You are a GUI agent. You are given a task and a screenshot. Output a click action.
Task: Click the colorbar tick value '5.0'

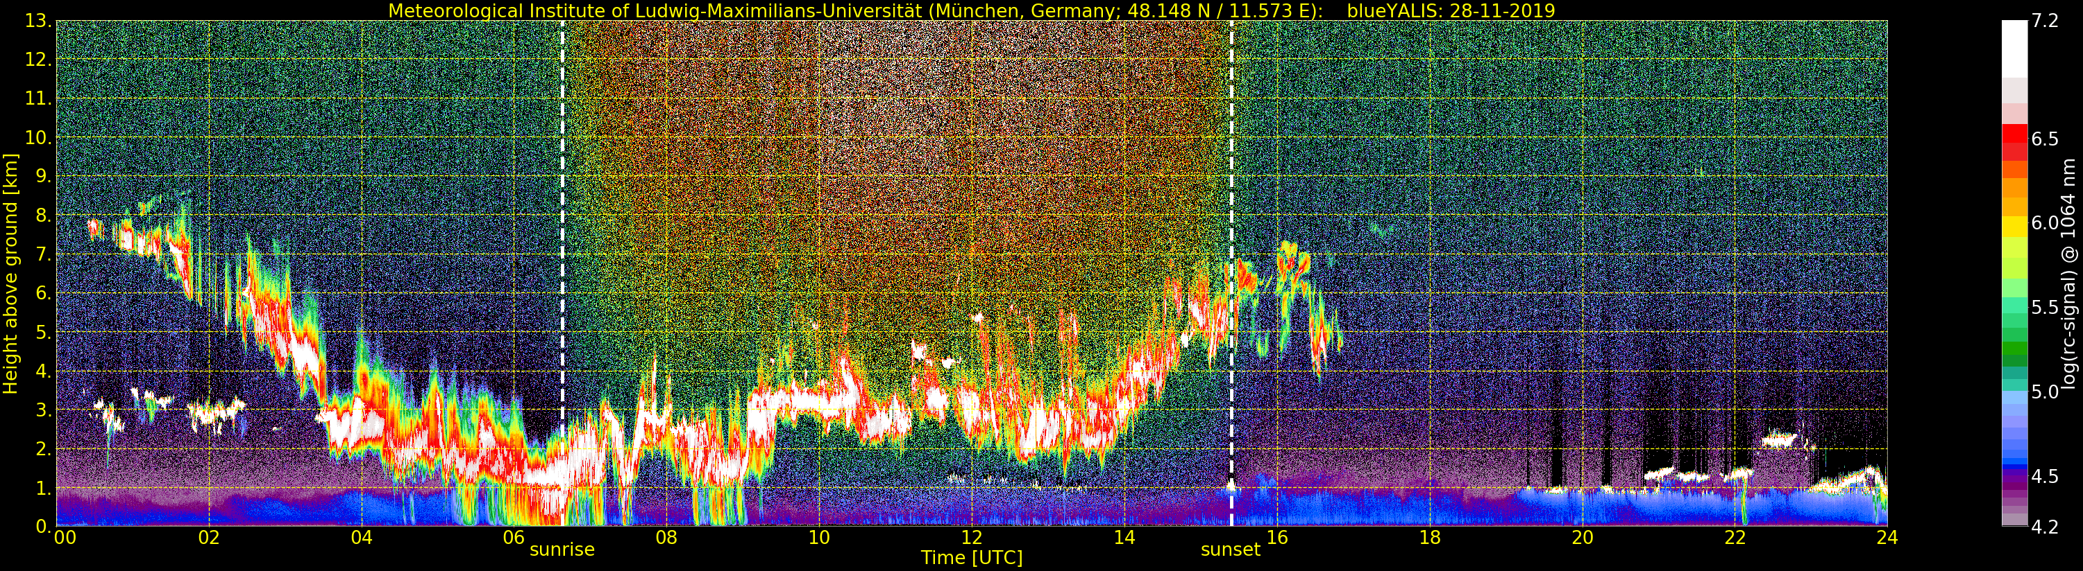click(2045, 392)
